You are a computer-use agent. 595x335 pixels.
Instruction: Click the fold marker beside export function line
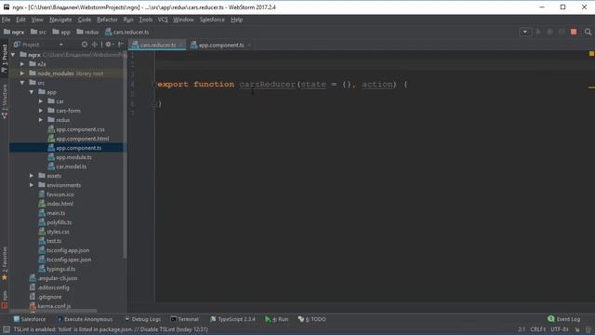(154, 85)
